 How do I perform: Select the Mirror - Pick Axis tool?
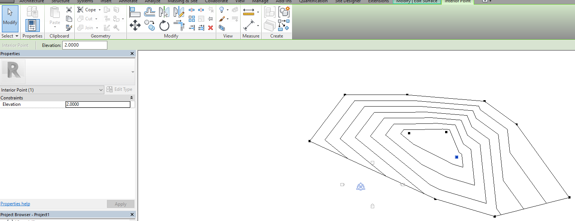pos(164,12)
